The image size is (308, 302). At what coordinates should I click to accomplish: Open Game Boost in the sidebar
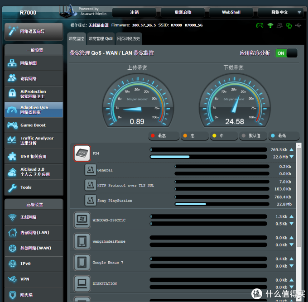(x=34, y=125)
